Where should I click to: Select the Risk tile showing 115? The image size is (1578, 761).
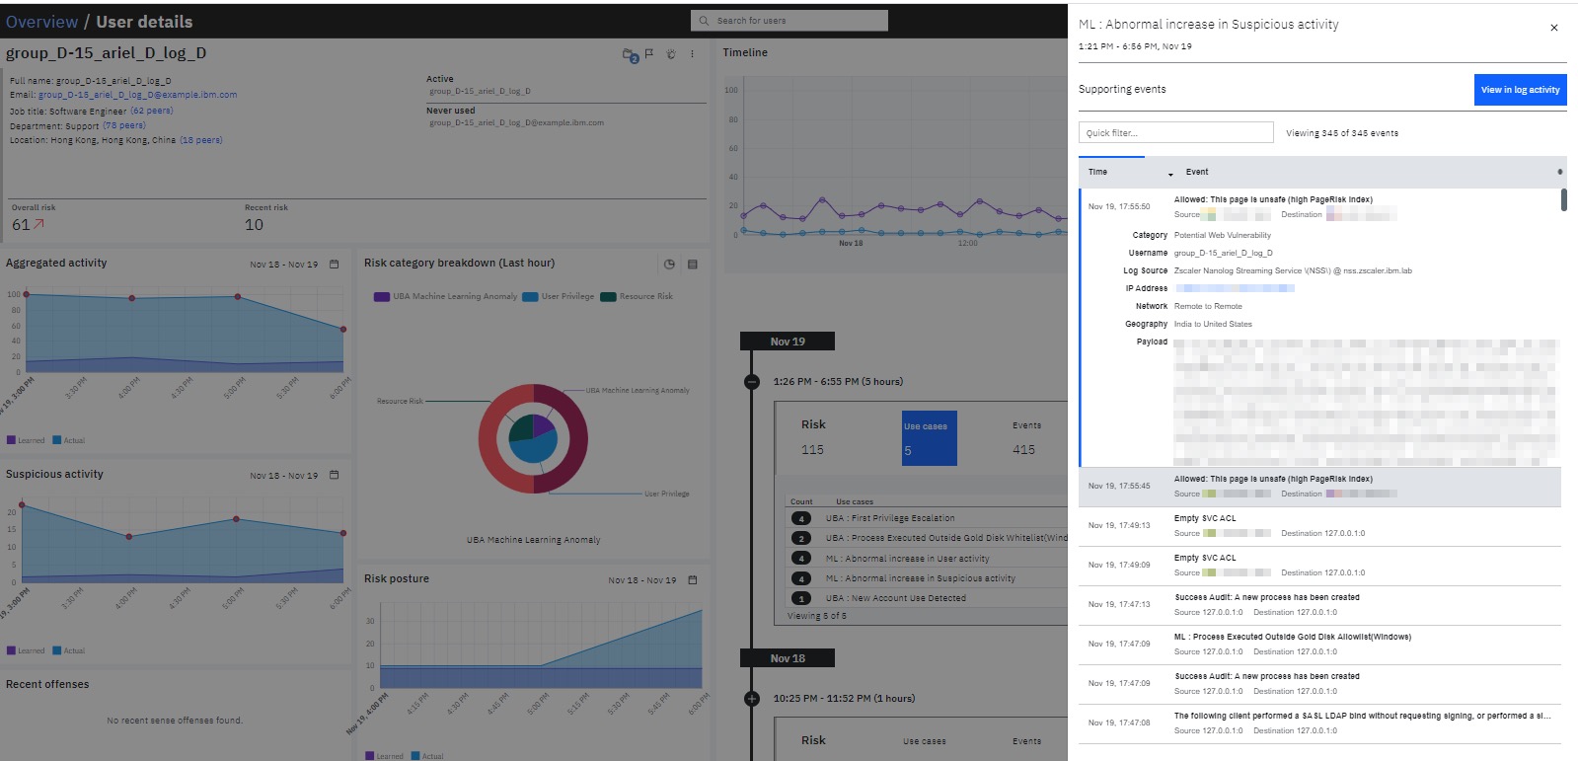(813, 437)
